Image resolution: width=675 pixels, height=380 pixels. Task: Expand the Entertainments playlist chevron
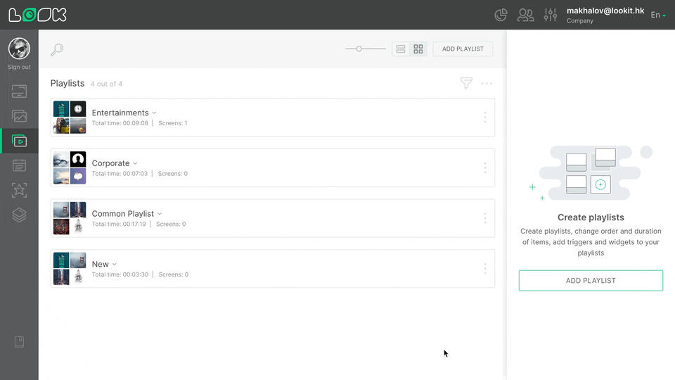[x=155, y=113]
